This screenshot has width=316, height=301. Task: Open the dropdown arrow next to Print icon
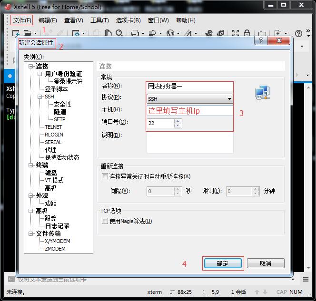(x=143, y=33)
